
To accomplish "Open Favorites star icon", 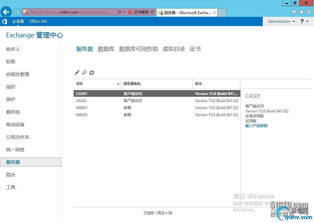I will [x=301, y=12].
